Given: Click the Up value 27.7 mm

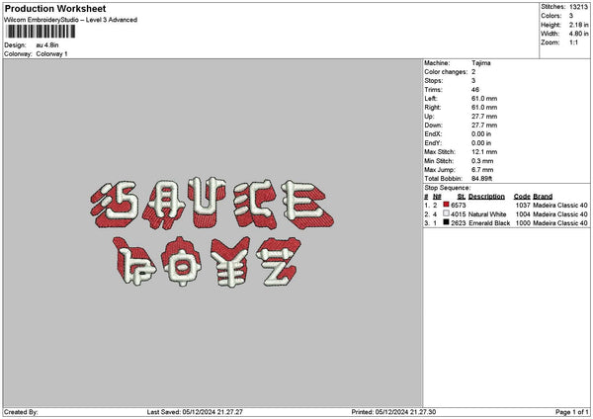Looking at the screenshot, I should click(x=484, y=117).
